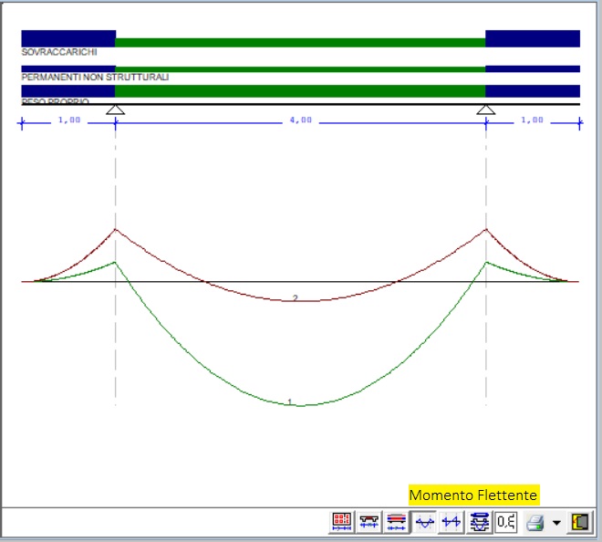Image resolution: width=602 pixels, height=542 pixels.
Task: Open the red-blue load layers view
Action: click(x=396, y=522)
